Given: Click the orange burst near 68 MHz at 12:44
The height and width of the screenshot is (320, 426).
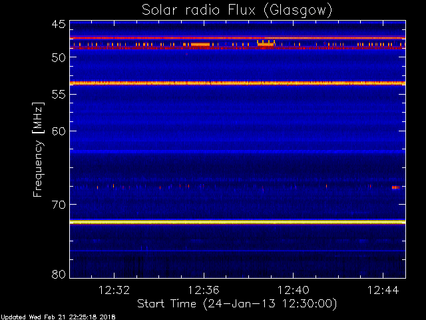Looking at the screenshot, I should tap(396, 187).
